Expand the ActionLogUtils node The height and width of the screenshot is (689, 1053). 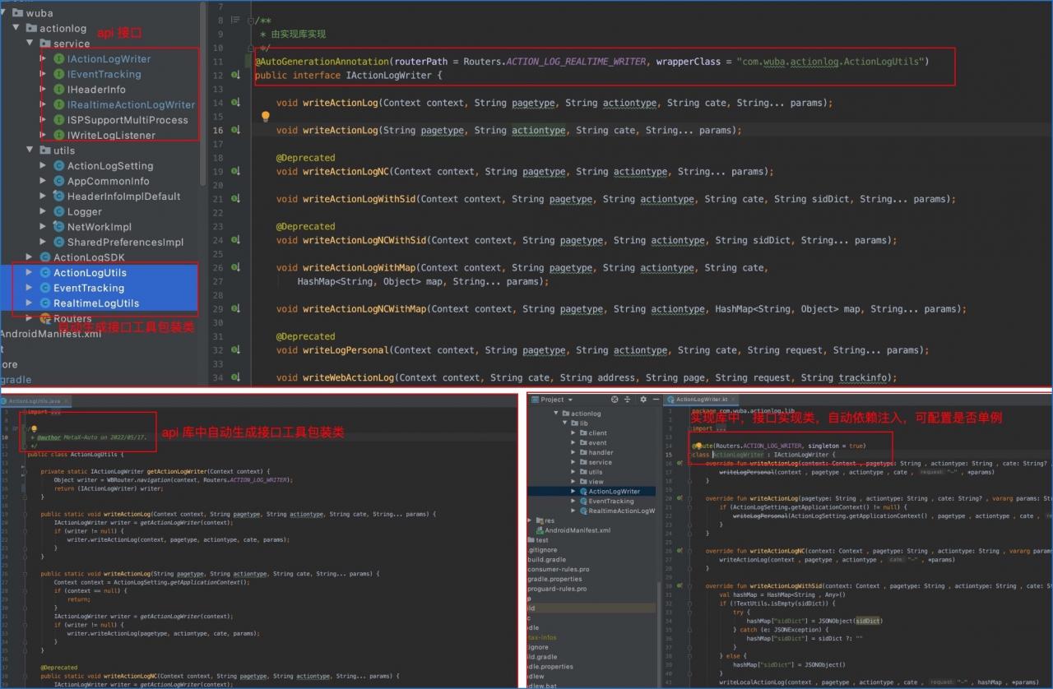[x=30, y=273]
